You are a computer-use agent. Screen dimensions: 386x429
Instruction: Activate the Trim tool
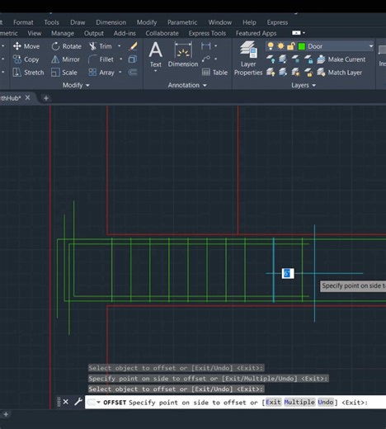coord(101,46)
